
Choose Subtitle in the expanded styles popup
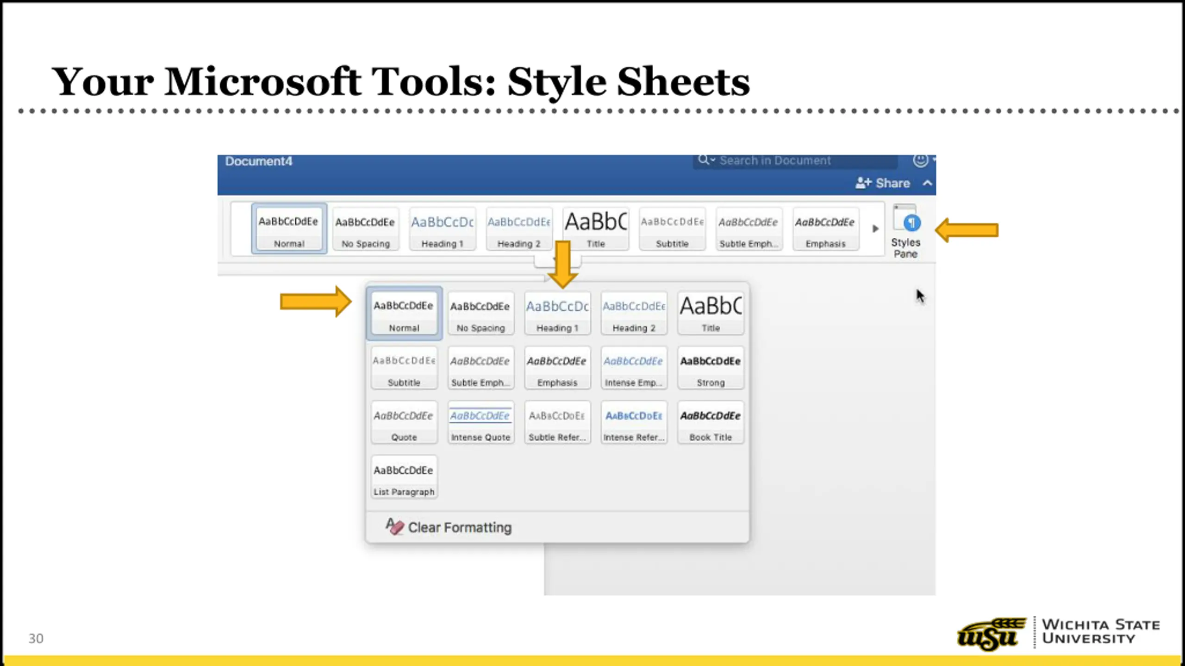coord(404,368)
